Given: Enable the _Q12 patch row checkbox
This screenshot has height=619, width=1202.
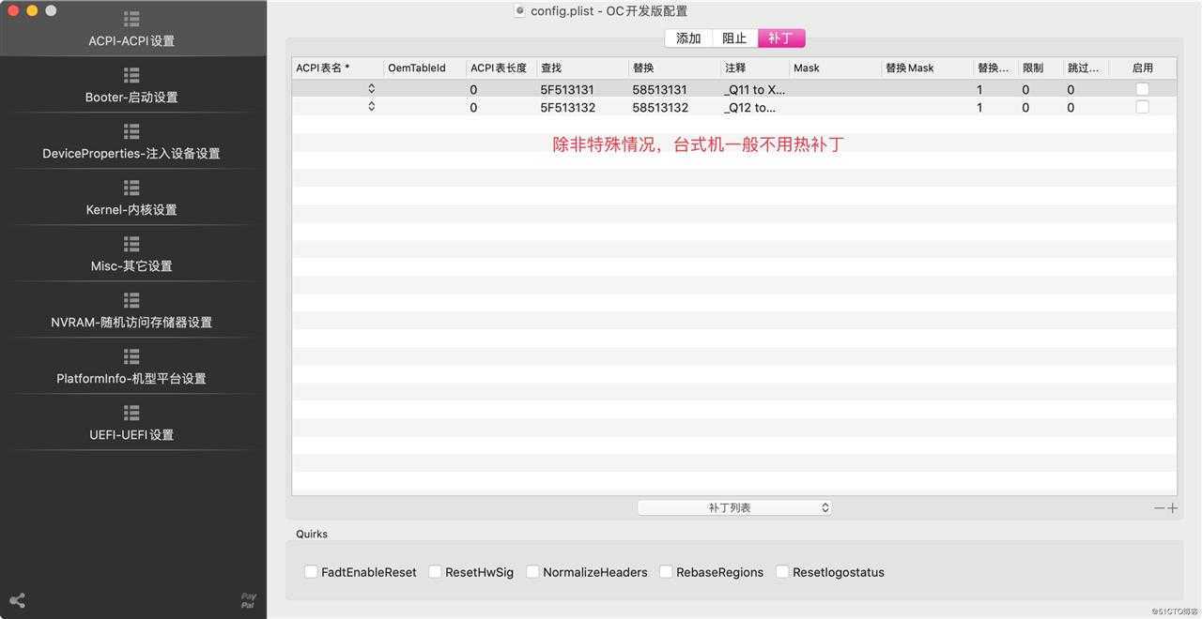Looking at the screenshot, I should (1142, 107).
